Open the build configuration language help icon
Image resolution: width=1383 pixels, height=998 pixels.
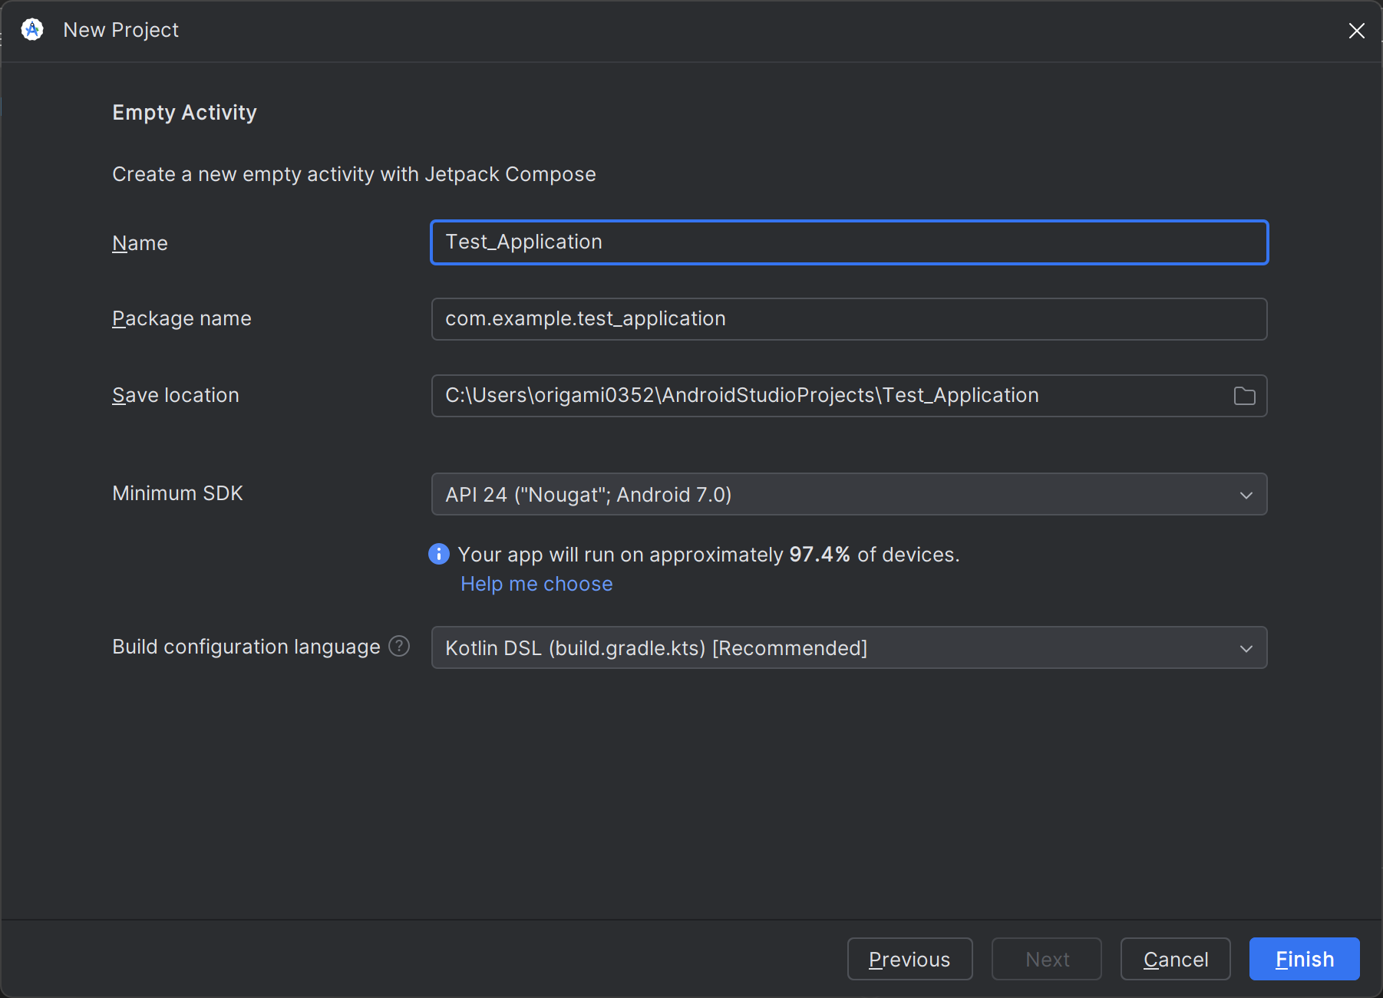click(399, 647)
